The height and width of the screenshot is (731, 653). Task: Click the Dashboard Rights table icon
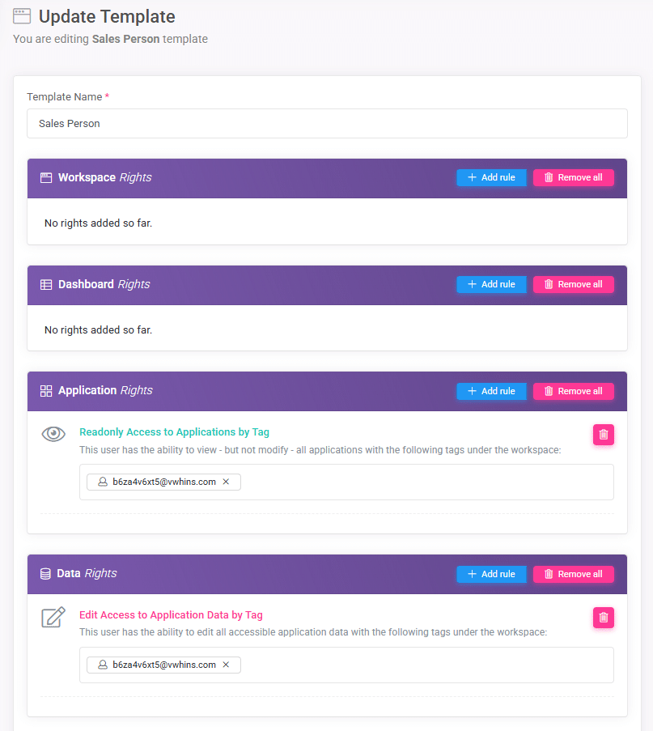click(46, 285)
